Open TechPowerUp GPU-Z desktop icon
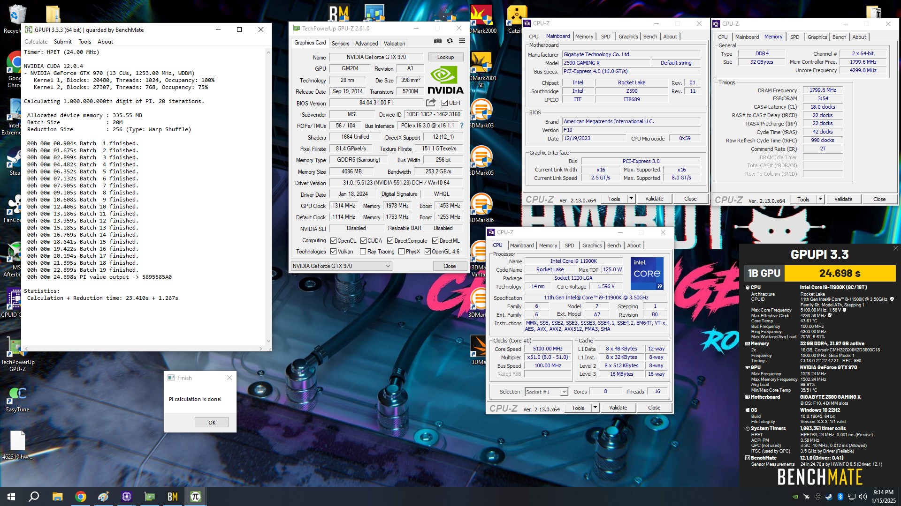901x506 pixels. pyautogui.click(x=17, y=355)
